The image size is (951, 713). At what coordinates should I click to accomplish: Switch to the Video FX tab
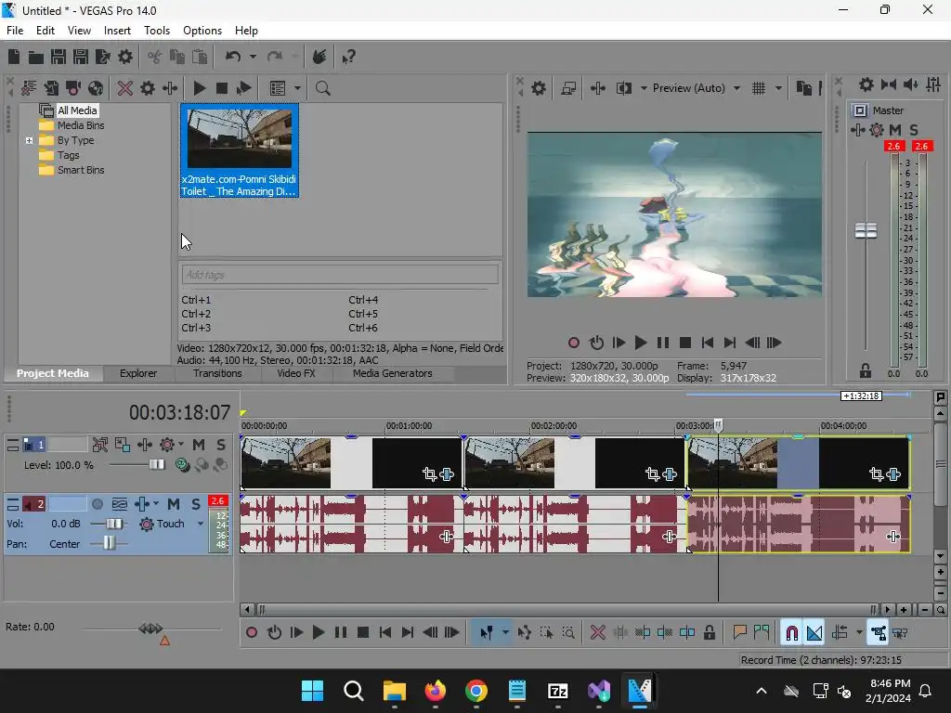click(296, 373)
